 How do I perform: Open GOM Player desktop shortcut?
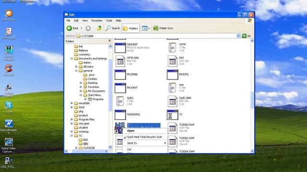pos(9,15)
